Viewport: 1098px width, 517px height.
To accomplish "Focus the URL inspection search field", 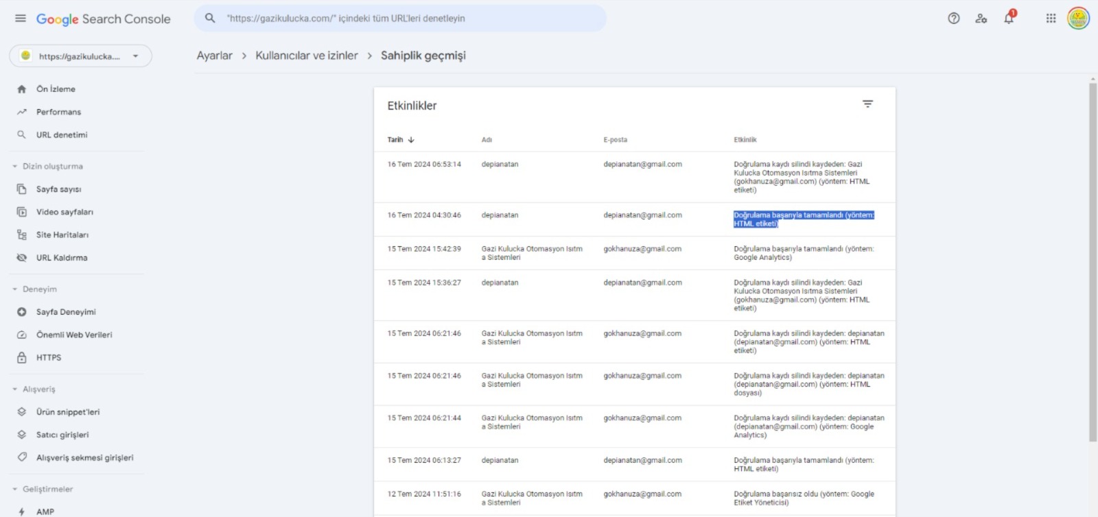I will point(401,19).
